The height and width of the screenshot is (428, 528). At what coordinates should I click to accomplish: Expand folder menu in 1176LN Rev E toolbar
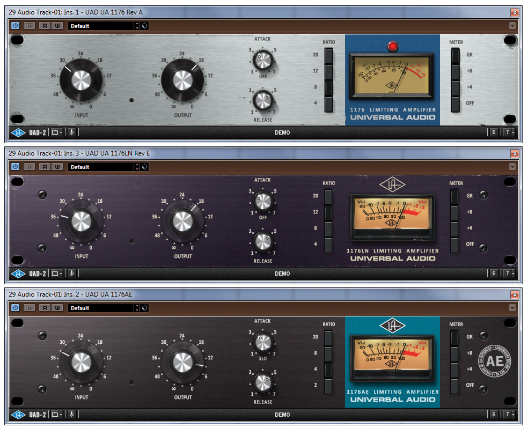pyautogui.click(x=56, y=274)
